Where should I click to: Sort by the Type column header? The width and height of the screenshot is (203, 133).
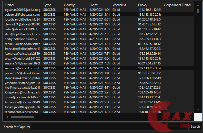47,5
